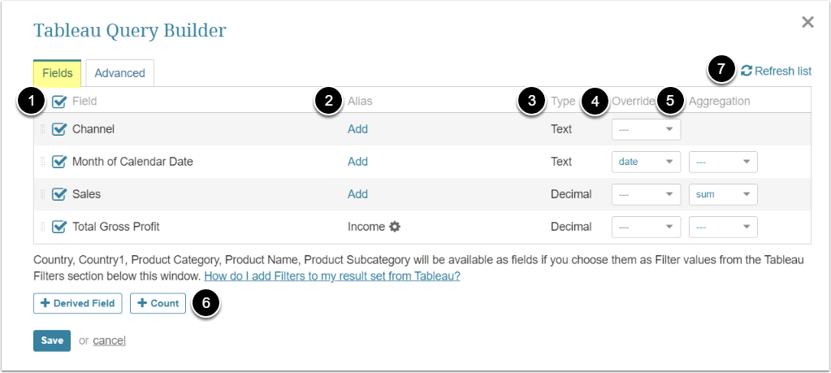Expand Aggregation dropdown for Total Gross Profit
The height and width of the screenshot is (373, 831).
(x=723, y=227)
